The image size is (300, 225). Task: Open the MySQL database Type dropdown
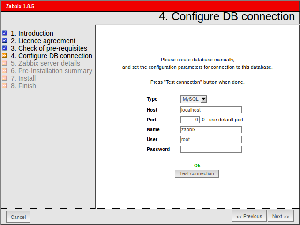[194, 99]
